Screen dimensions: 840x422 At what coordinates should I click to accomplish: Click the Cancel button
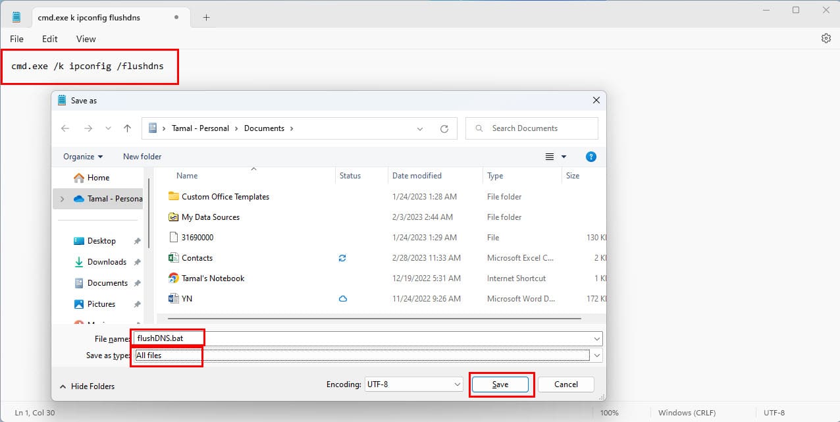coord(566,384)
